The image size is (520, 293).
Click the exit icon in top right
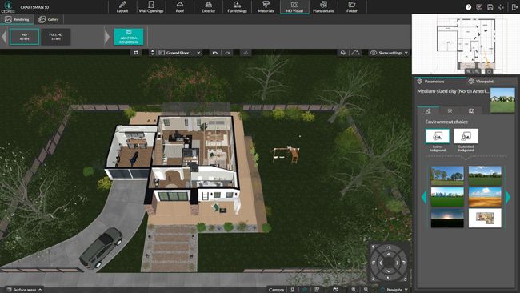pyautogui.click(x=514, y=7)
